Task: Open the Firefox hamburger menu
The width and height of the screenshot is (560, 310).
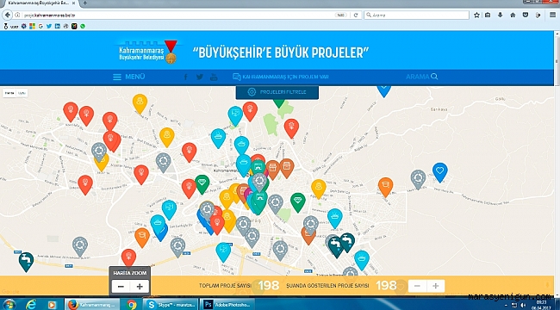Action: 552,15
